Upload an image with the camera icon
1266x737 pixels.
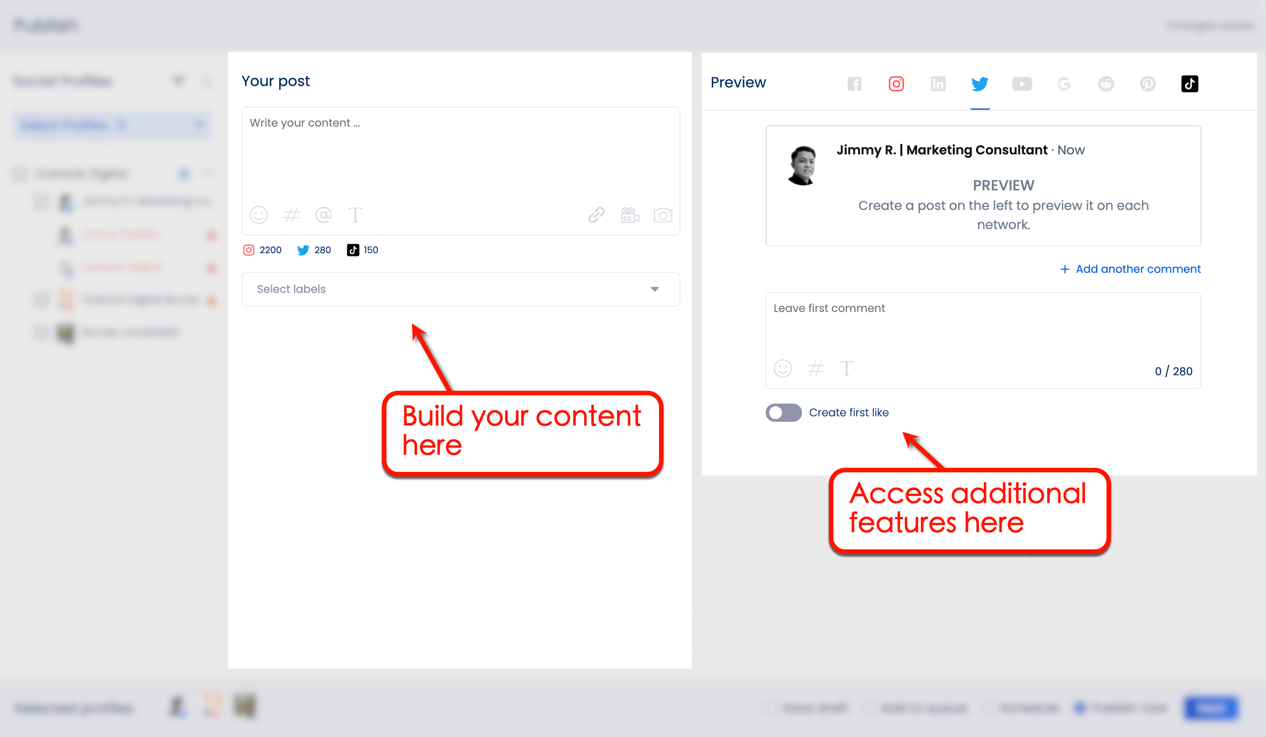tap(663, 215)
